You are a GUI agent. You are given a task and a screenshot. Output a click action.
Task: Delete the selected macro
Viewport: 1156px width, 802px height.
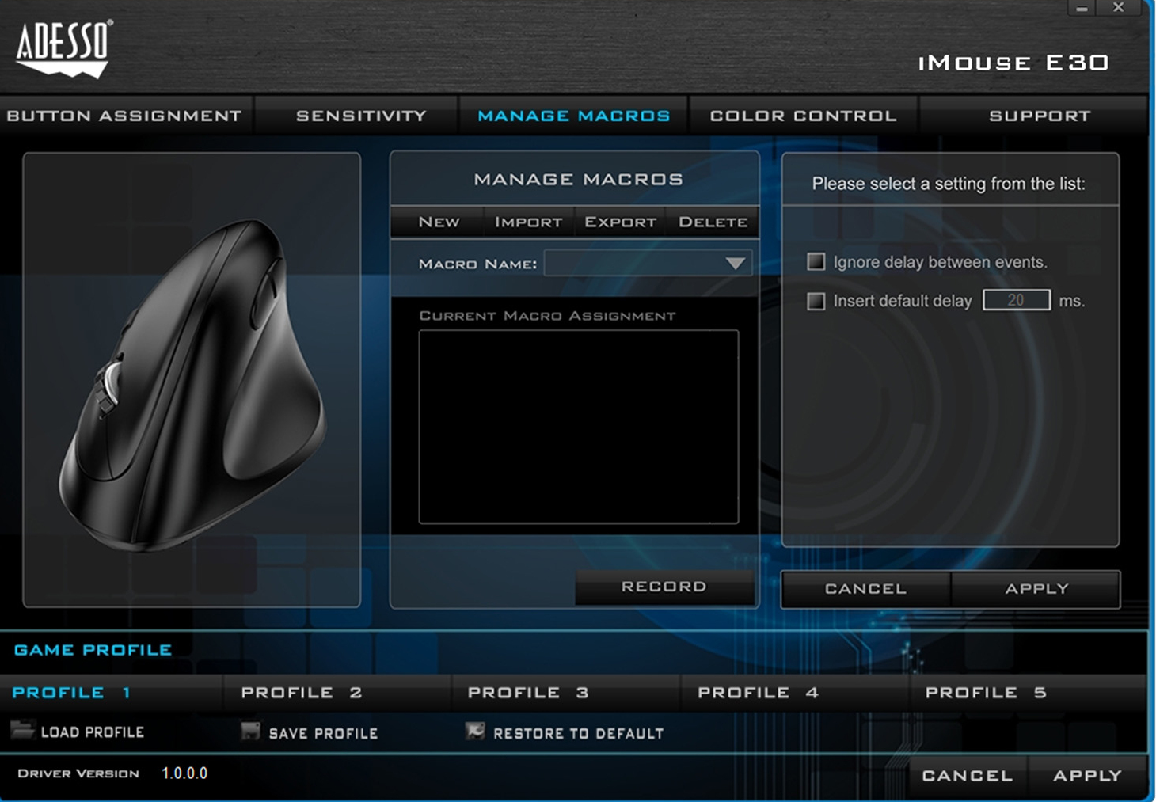click(713, 222)
